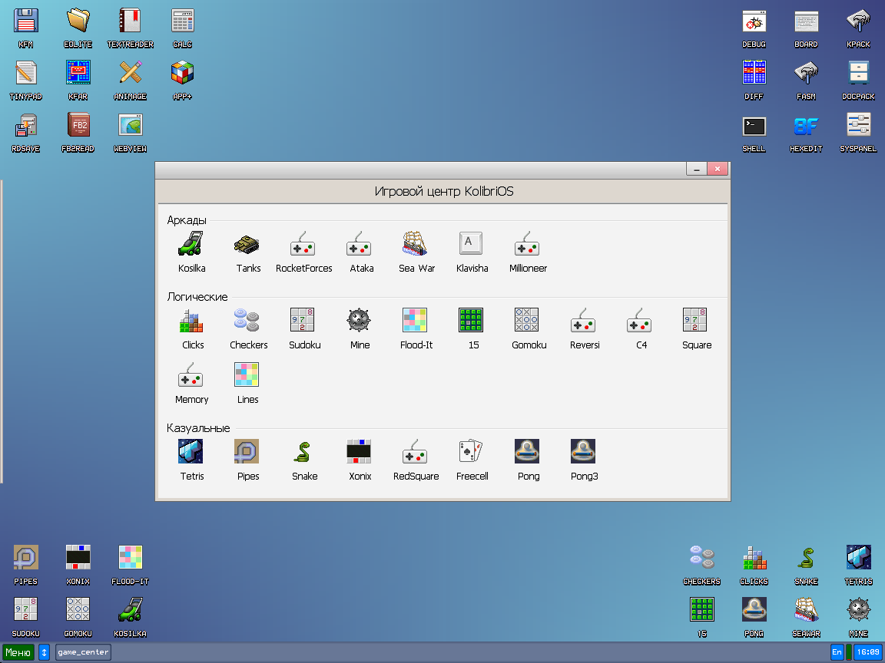Viewport: 885px width, 663px height.
Task: Open the Tanks game
Action: point(248,252)
